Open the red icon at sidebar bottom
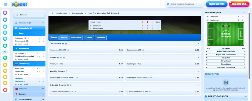 [x=5, y=90]
